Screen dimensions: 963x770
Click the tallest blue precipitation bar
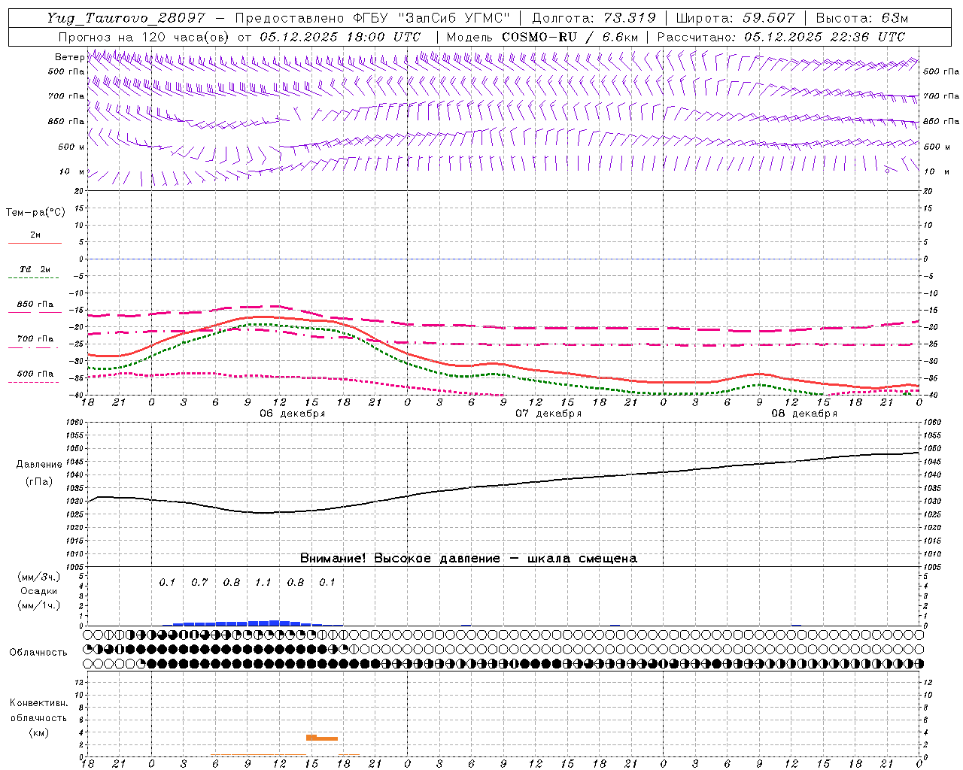[x=275, y=623]
